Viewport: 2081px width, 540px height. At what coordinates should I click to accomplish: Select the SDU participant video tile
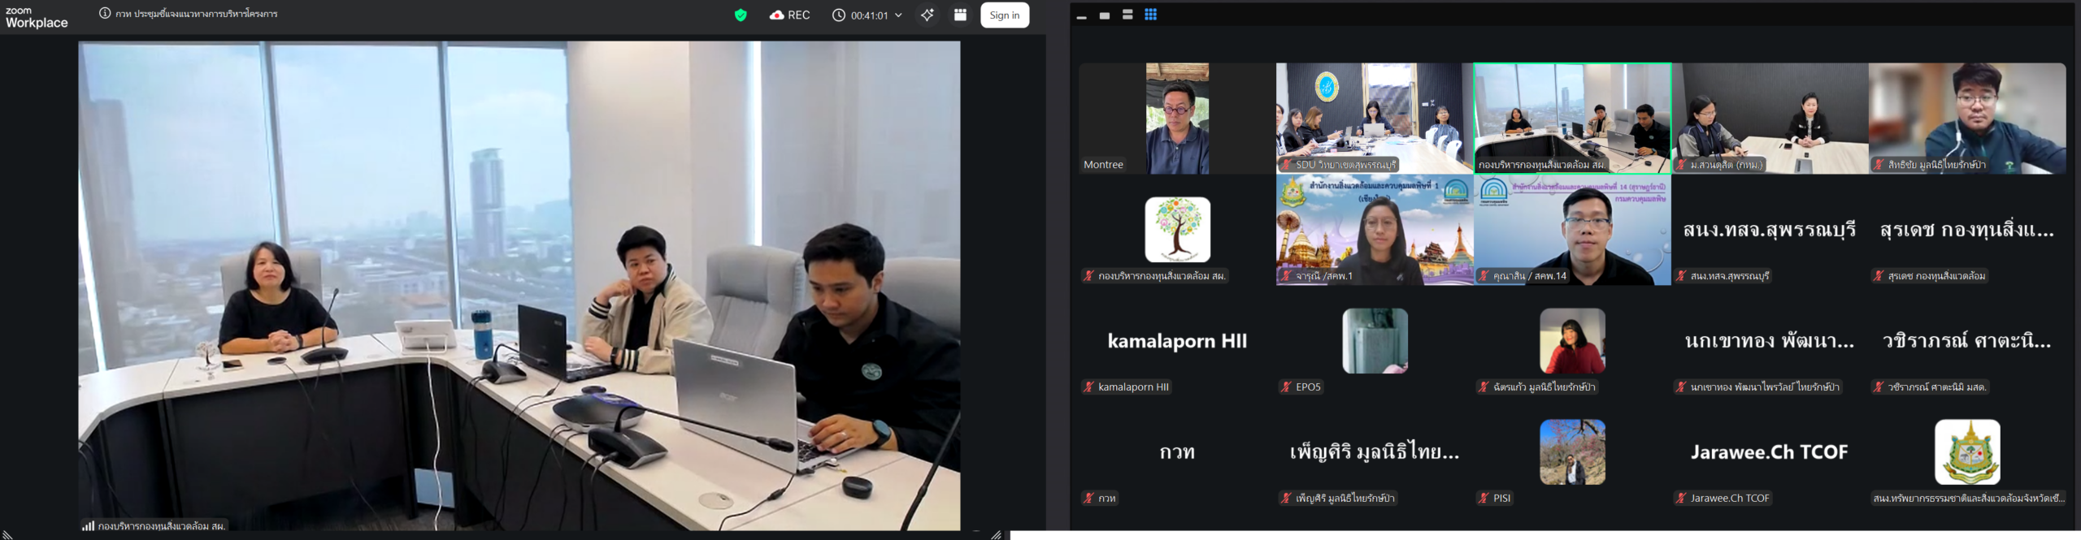1374,119
